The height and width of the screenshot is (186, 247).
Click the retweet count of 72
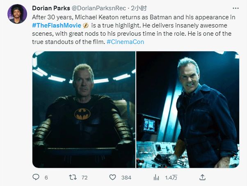click(85, 178)
